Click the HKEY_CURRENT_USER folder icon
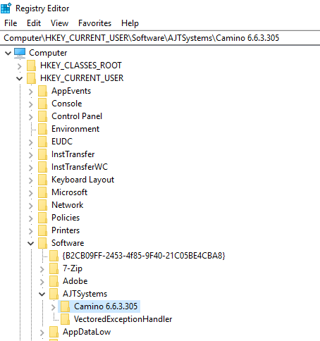Screen dimensions: 320x341 [x=31, y=78]
